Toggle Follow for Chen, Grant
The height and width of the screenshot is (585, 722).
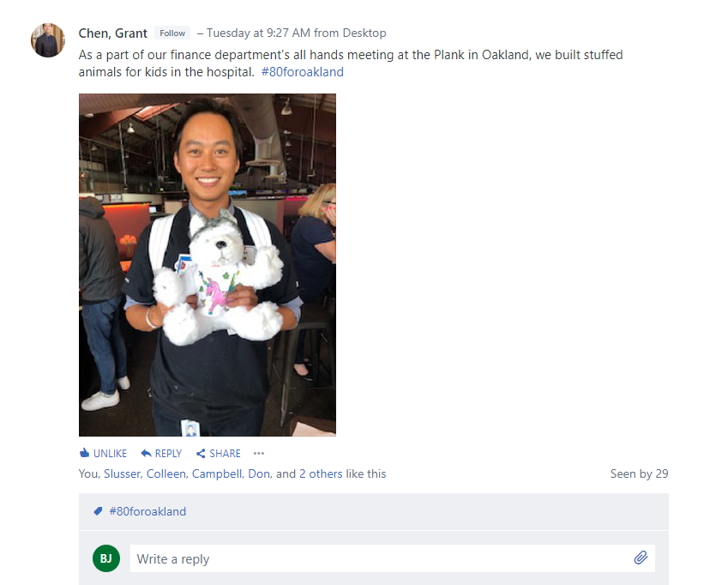[x=172, y=33]
